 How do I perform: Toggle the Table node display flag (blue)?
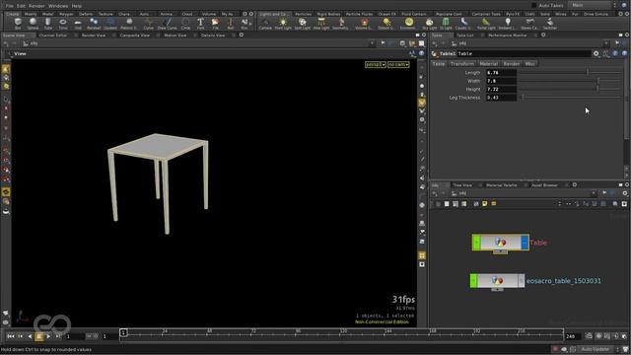525,243
